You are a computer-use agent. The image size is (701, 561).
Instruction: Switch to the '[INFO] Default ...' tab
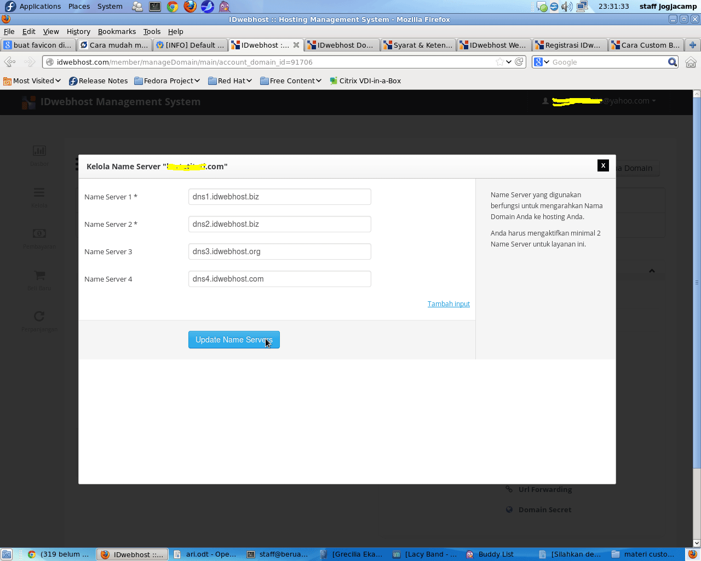tap(190, 45)
